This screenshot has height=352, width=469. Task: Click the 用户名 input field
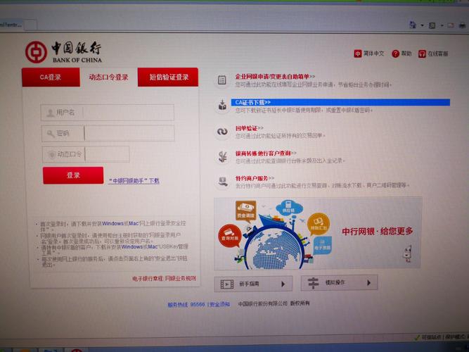[108, 113]
